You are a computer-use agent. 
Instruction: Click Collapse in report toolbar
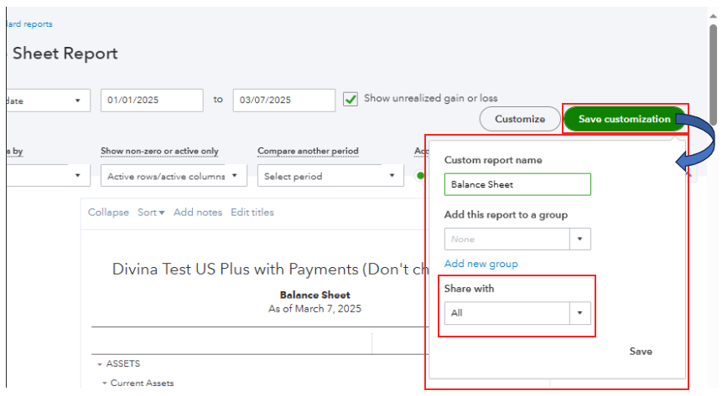[108, 213]
